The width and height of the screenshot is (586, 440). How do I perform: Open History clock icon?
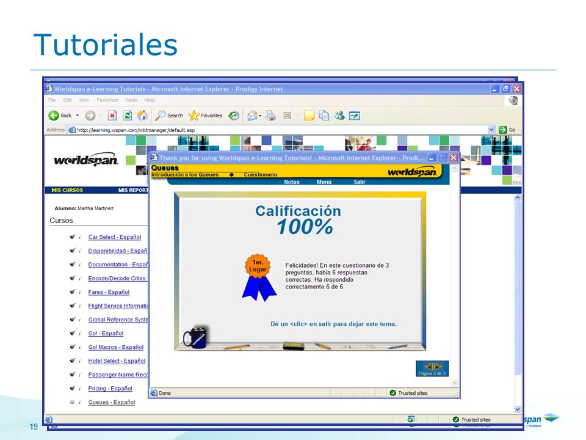tap(234, 116)
